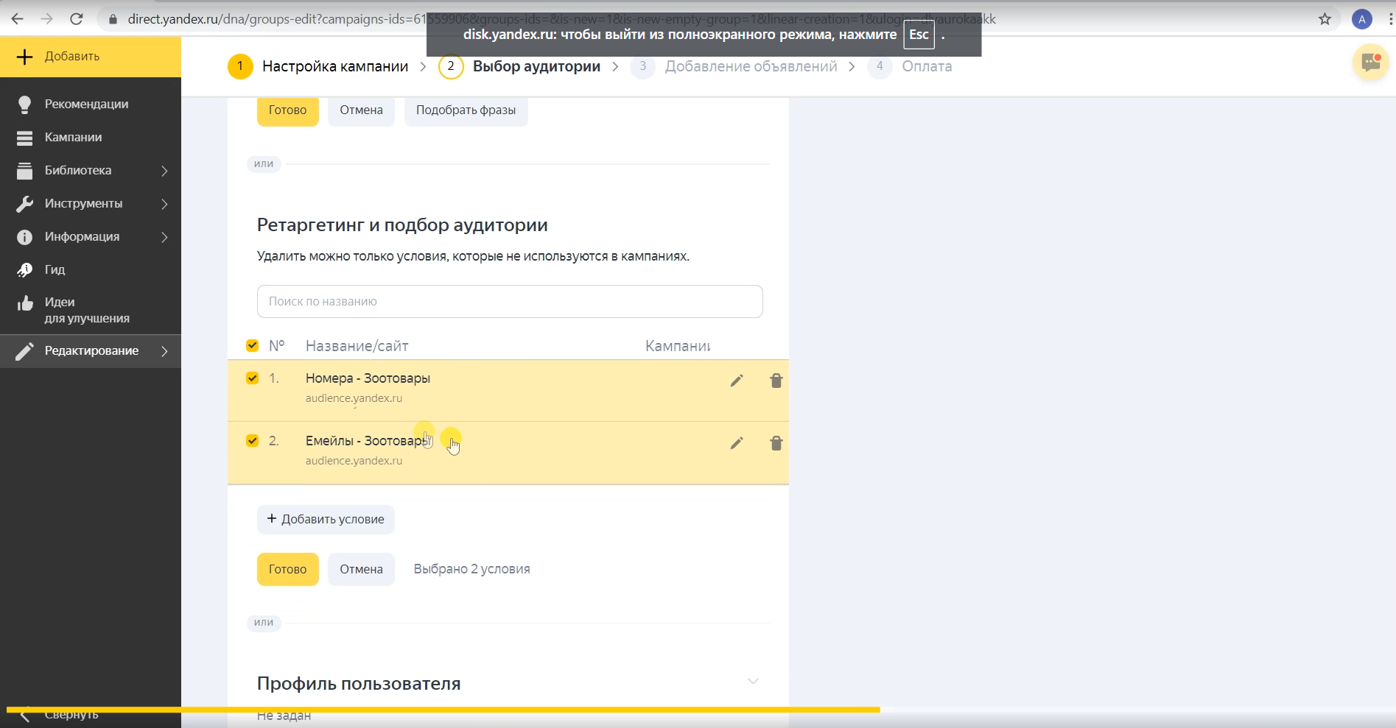
Task: Expand the Библиотека submenu
Action: click(x=164, y=171)
